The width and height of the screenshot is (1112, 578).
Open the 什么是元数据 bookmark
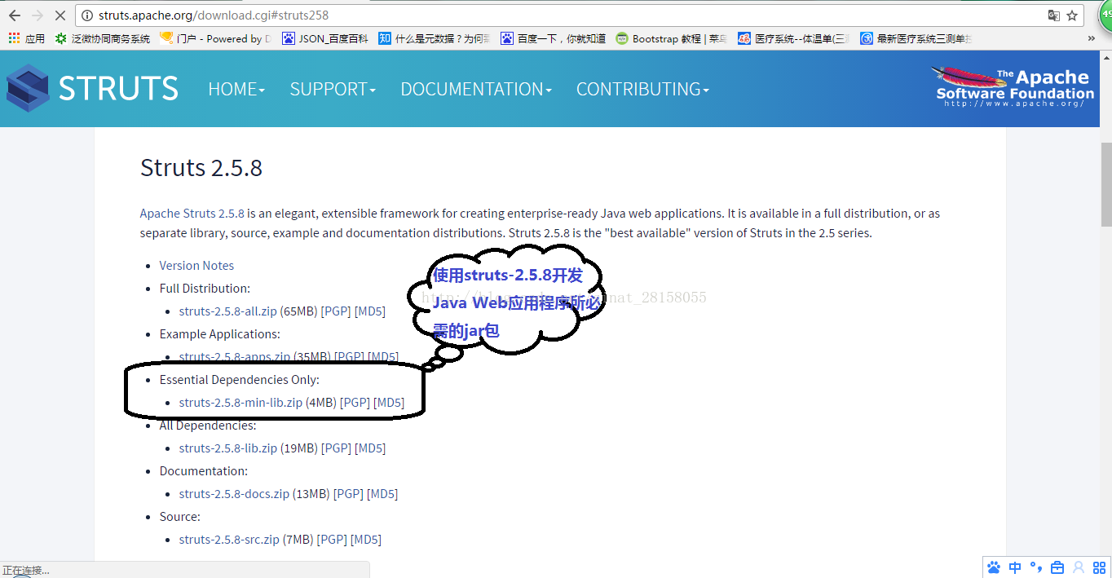click(x=435, y=38)
